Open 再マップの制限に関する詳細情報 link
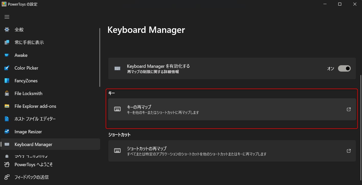The image size is (362, 185). pos(153,72)
